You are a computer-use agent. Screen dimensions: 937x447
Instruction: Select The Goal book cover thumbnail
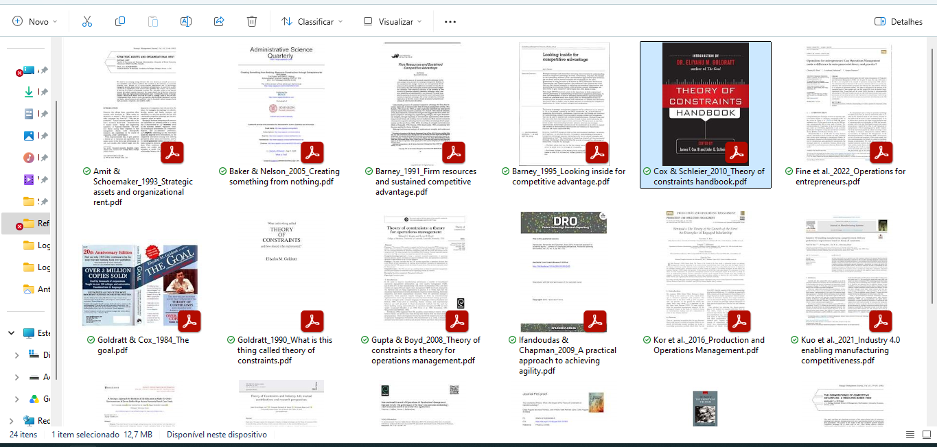click(x=139, y=287)
